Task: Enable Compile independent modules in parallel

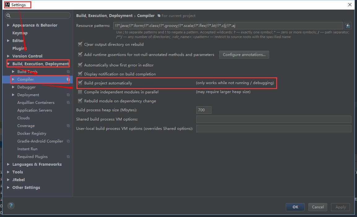Action: [x=80, y=92]
